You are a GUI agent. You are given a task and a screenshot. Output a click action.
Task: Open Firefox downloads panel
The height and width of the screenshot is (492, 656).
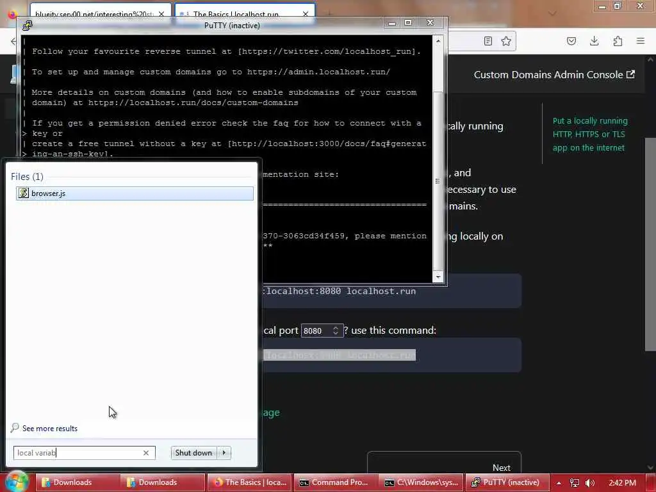594,41
